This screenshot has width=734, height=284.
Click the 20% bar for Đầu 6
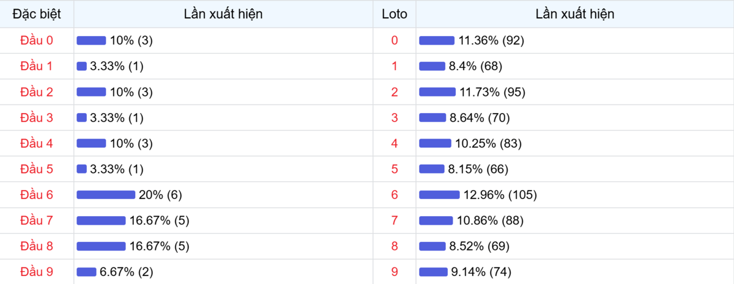[x=106, y=195]
